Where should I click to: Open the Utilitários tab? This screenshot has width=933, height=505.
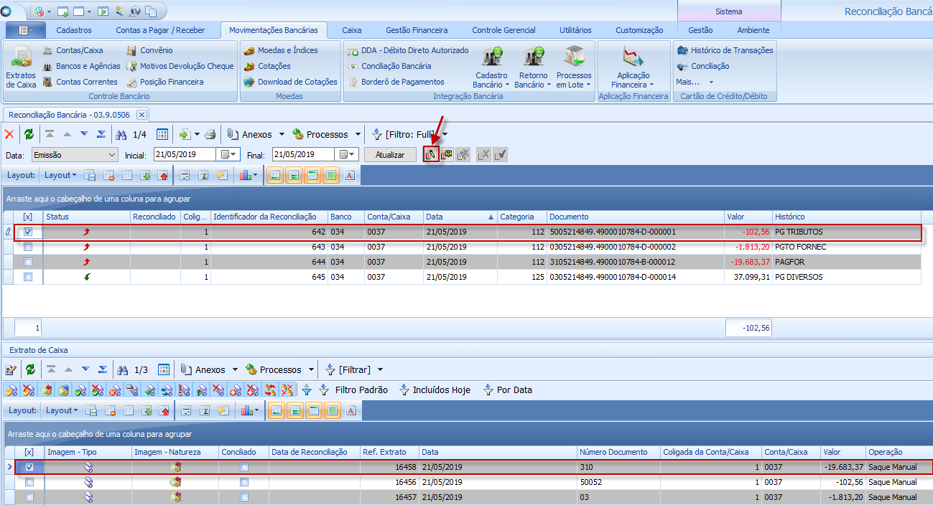click(575, 30)
